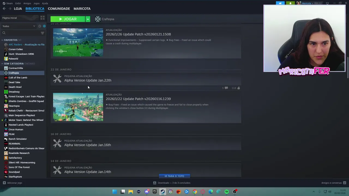Collapse the SEM CATEGORIA section
349x196 pixels.
pos(2,64)
